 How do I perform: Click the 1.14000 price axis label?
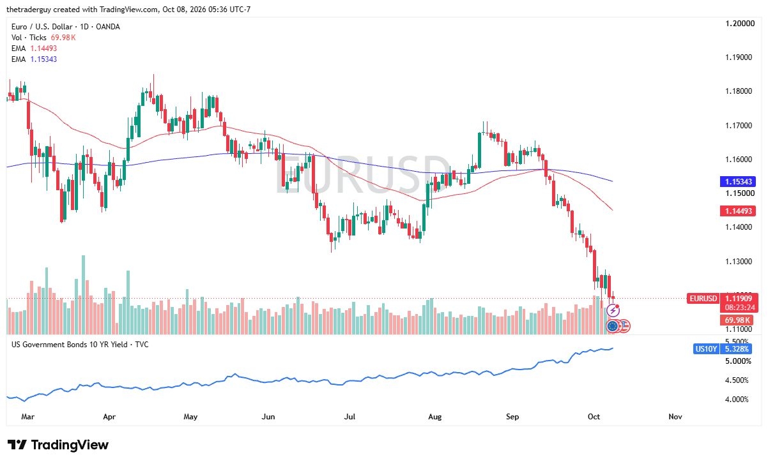[739, 227]
